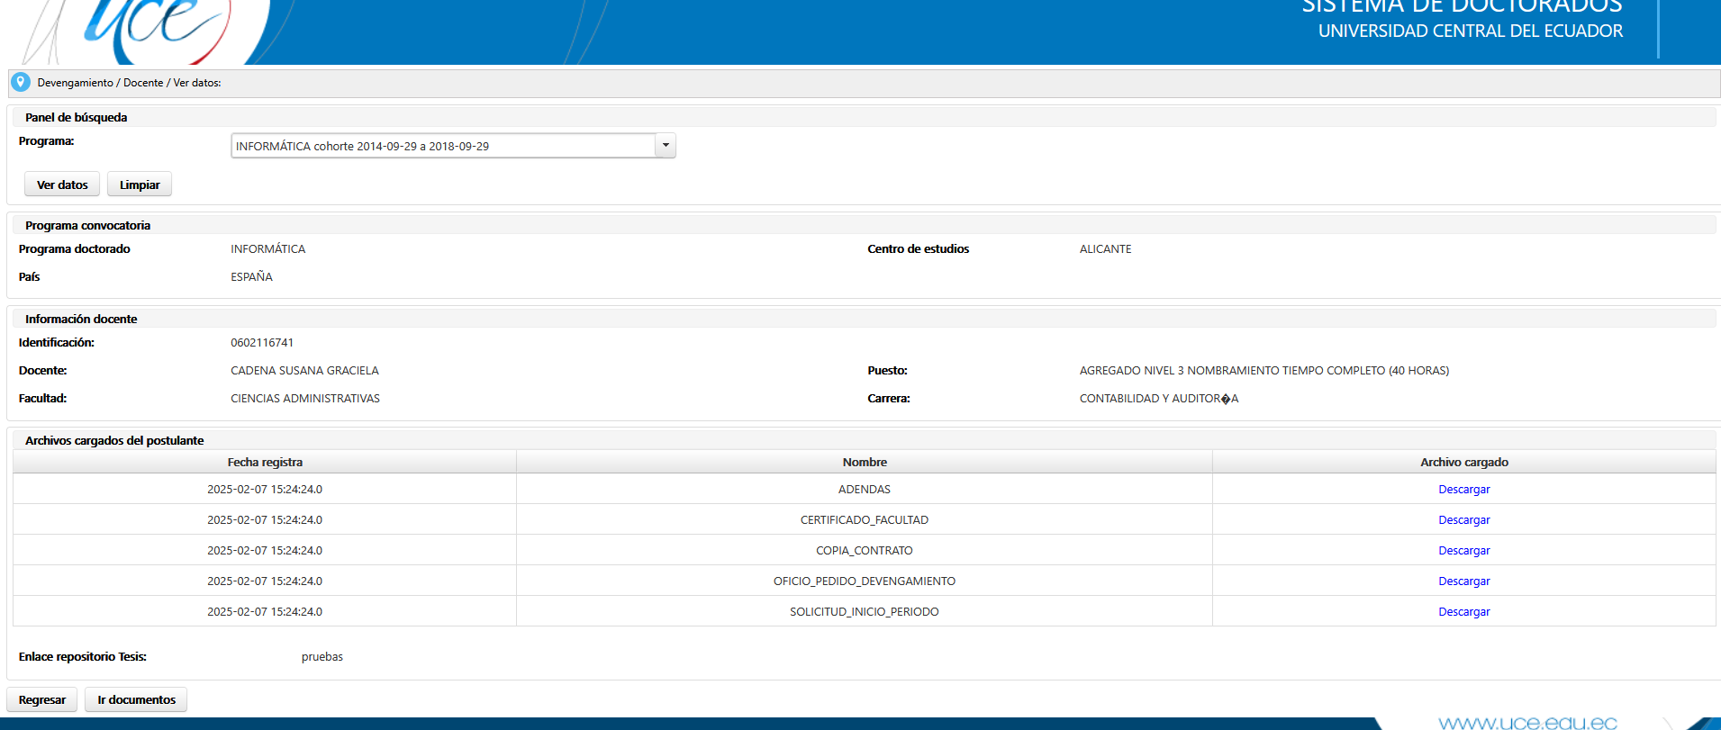
Task: Click the Información docente heading
Action: coord(81,320)
